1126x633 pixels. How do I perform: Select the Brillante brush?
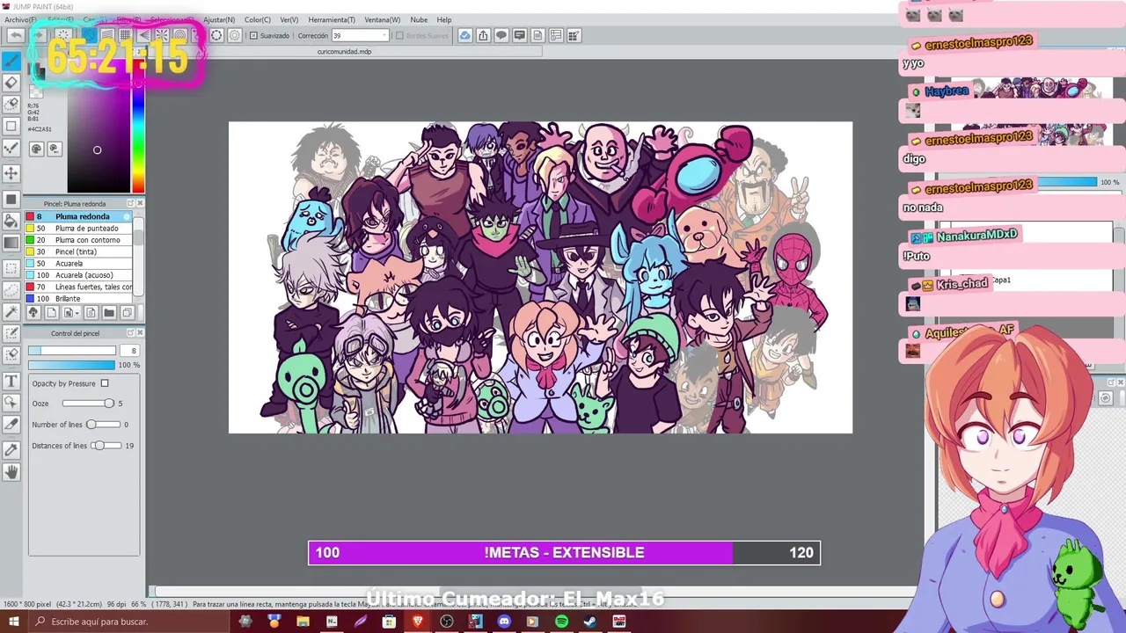79,299
